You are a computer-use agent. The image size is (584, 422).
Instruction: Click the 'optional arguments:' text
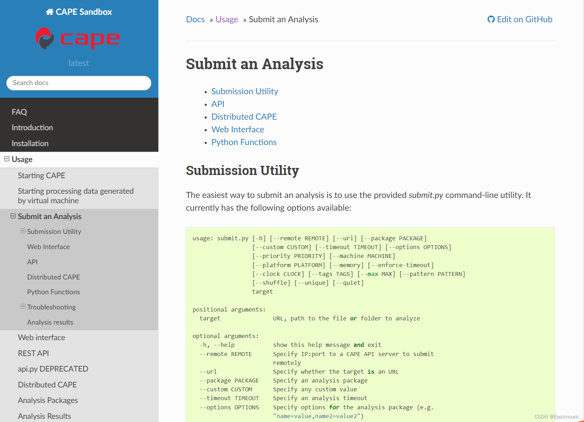click(226, 336)
